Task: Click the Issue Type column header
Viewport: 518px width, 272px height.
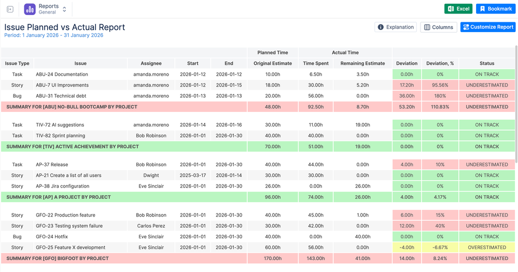Action: point(17,63)
